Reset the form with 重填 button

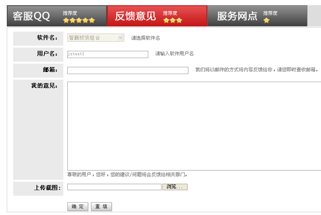pyautogui.click(x=101, y=207)
